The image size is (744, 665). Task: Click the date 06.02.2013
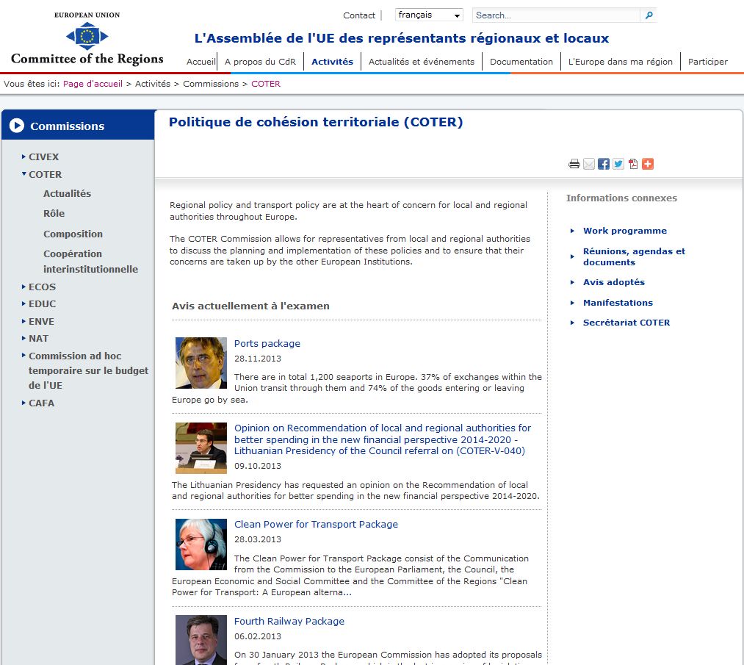tap(258, 636)
